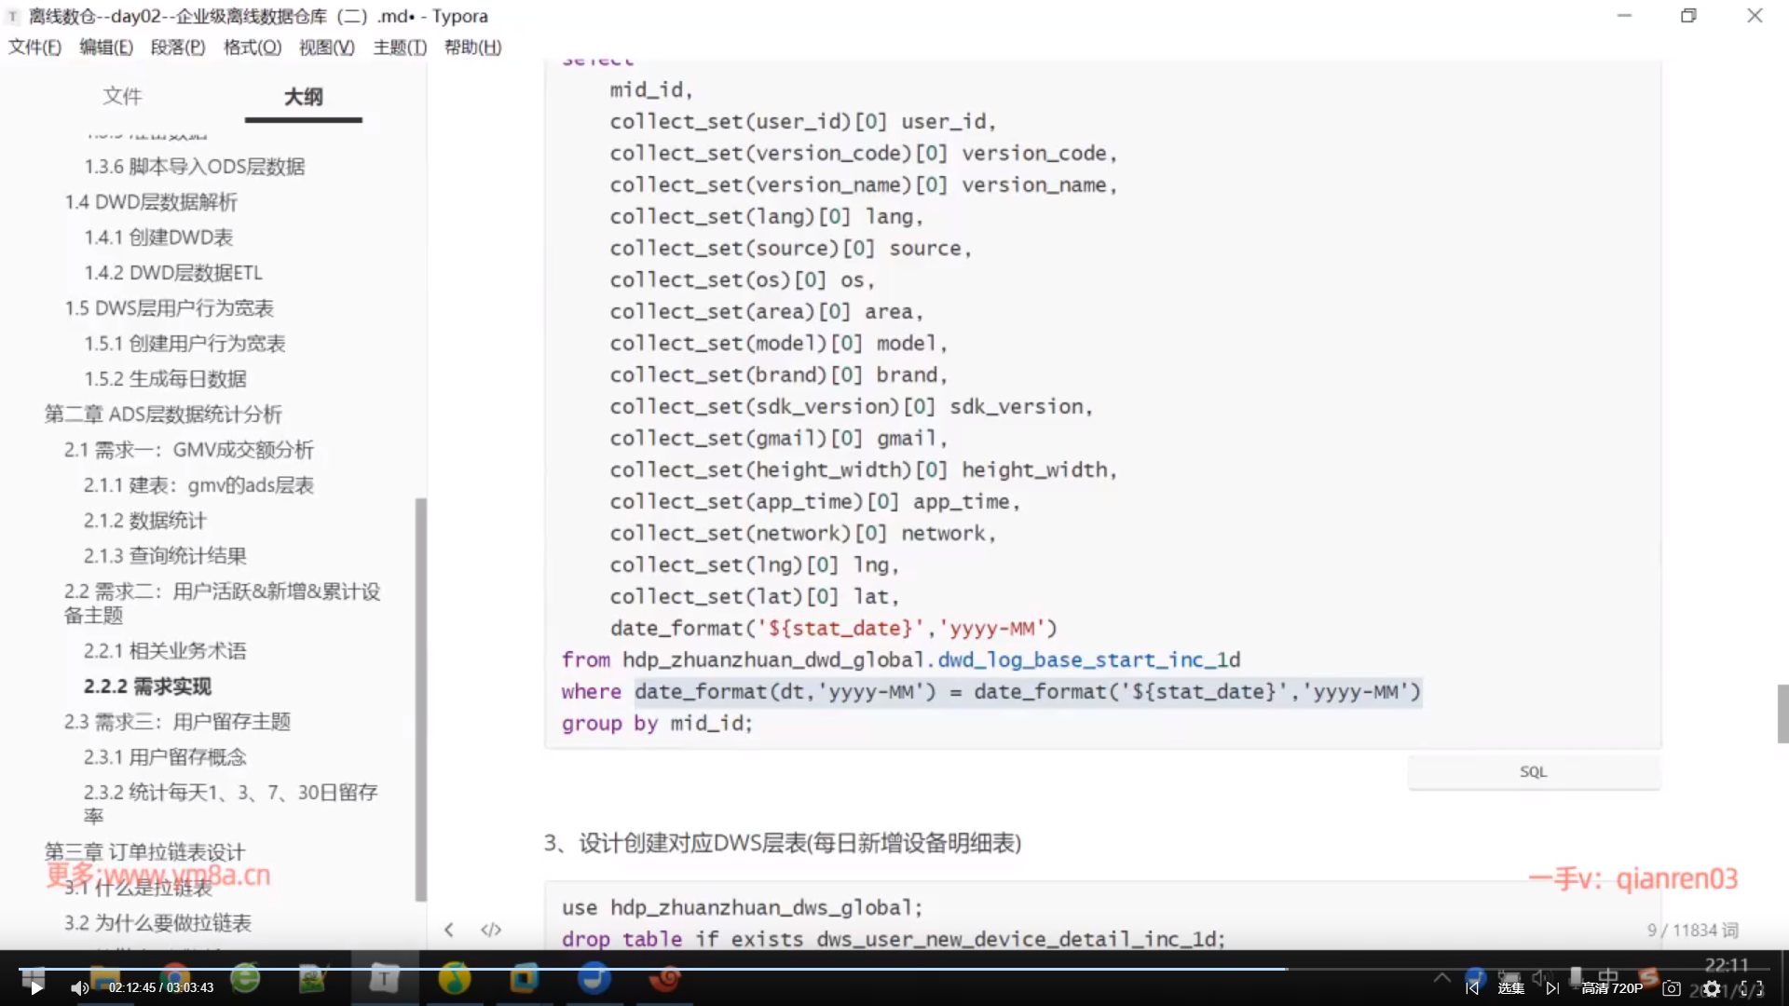Jump to 1.4.2 DWD层数据ETL heading
The height and width of the screenshot is (1006, 1789).
click(172, 273)
